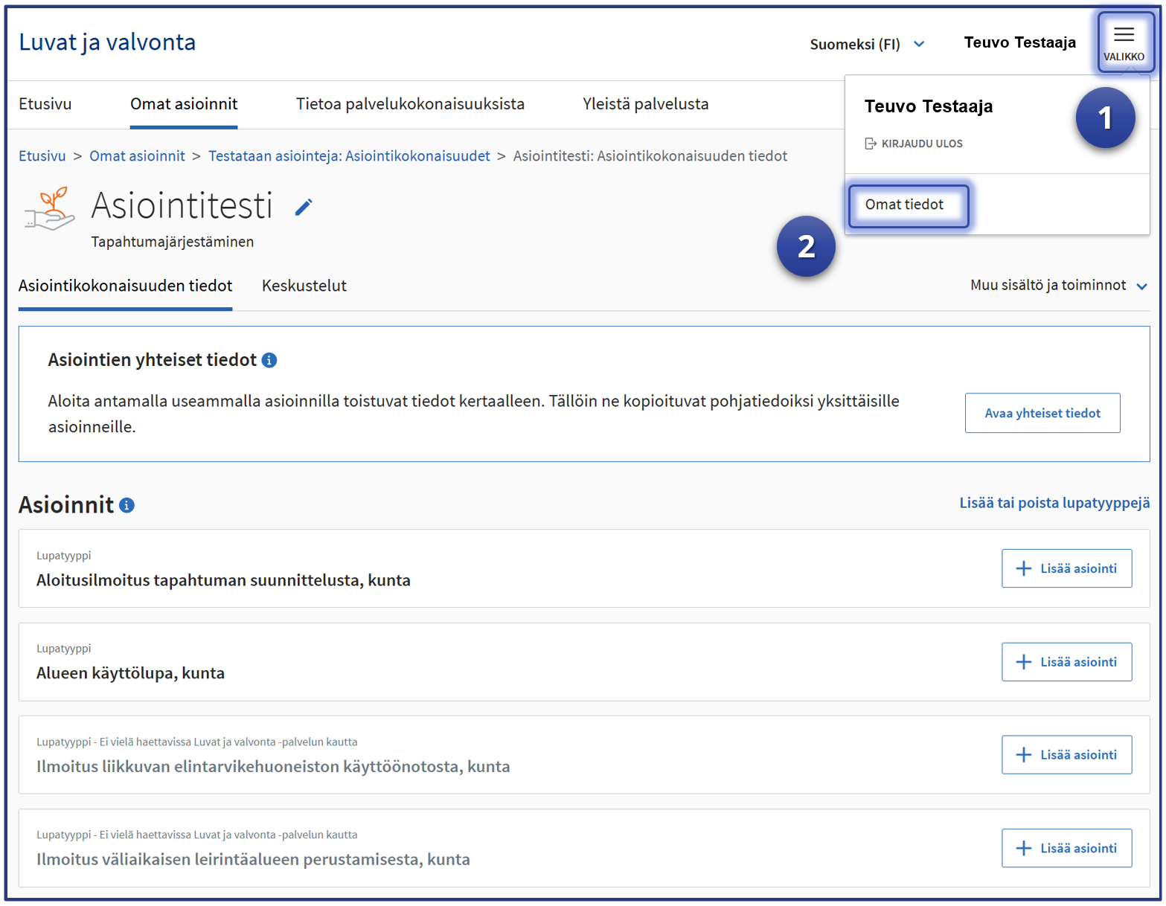Screen dimensions: 1166x906
Task: Add asiointi for Alueen käyttölupa, kunta
Action: point(1066,662)
